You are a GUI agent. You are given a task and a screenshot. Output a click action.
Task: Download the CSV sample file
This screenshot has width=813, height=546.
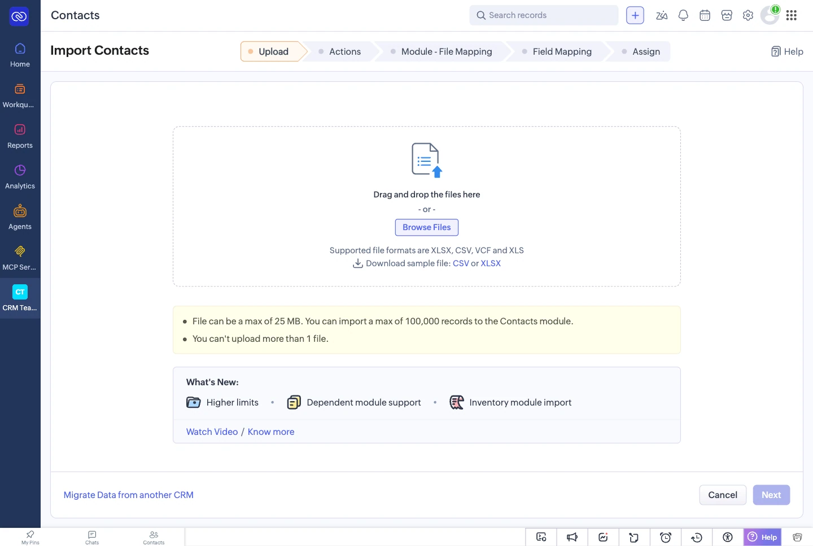[x=461, y=263]
